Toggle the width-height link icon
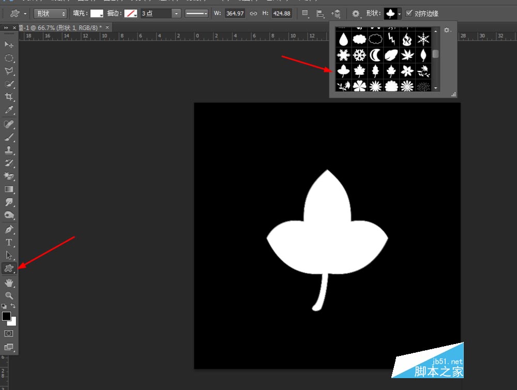This screenshot has width=517, height=390. click(x=253, y=13)
